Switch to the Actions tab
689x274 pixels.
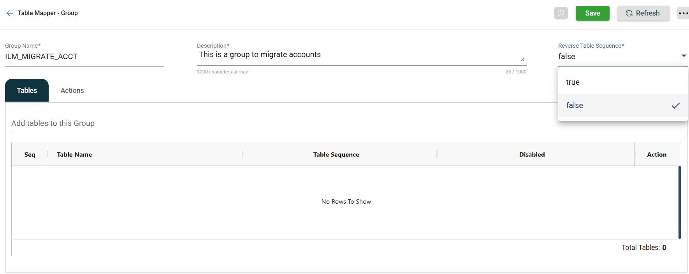(x=72, y=91)
